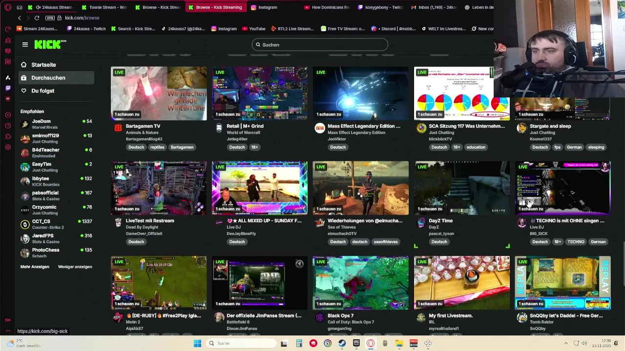Open Mass Effect Legendary Edition thumbnail
The image size is (625, 351).
coord(361,93)
